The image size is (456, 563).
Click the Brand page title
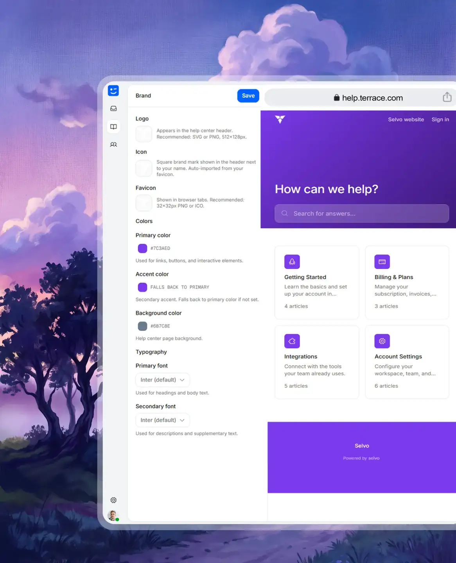tap(143, 96)
